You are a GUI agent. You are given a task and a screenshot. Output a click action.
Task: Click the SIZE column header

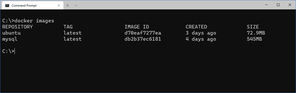[x=253, y=27]
